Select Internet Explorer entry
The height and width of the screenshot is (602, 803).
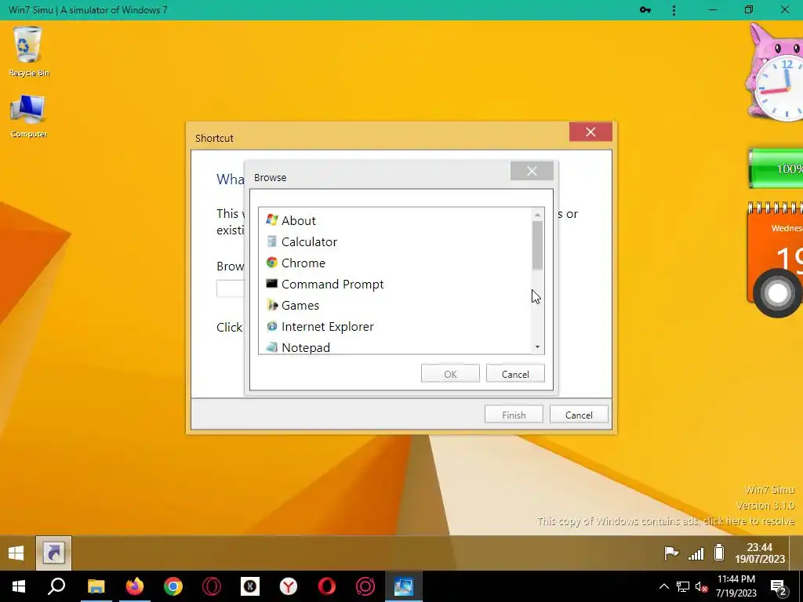coord(397,327)
